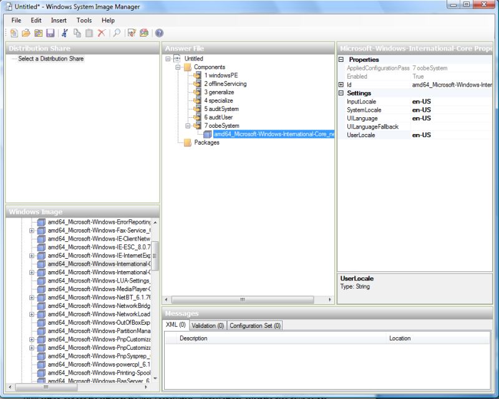Open an answer file using the toolbar icon
This screenshot has height=399, width=499.
coord(27,33)
